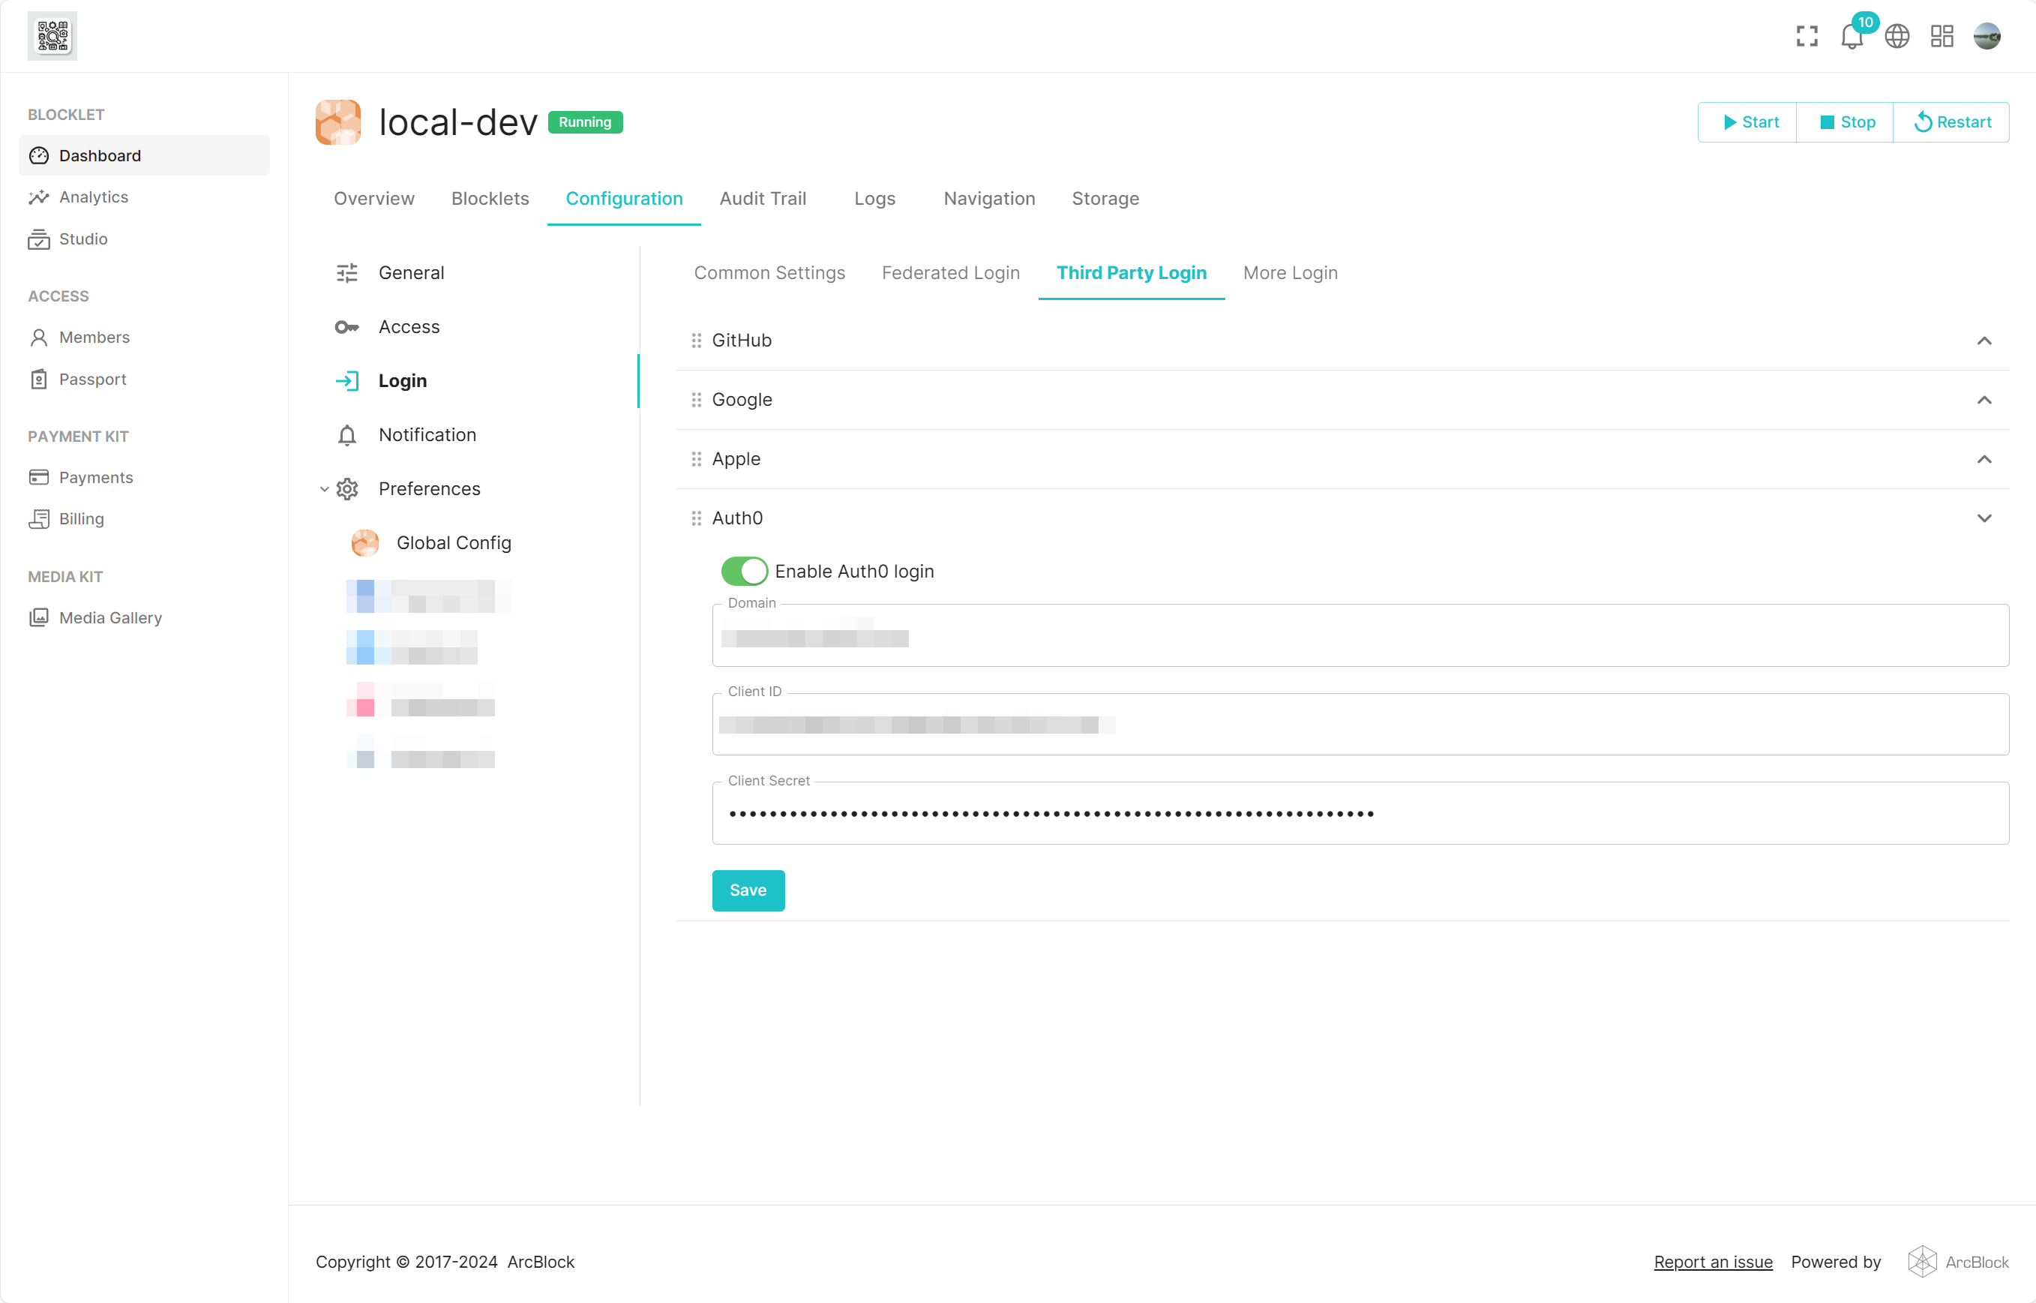The height and width of the screenshot is (1303, 2036).
Task: Enter fullscreen mode via the top bar icon
Action: 1807,37
